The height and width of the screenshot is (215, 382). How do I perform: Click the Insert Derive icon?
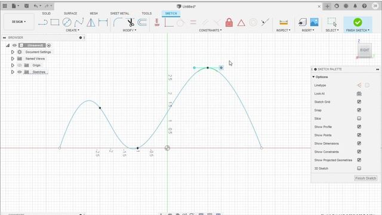(303, 23)
